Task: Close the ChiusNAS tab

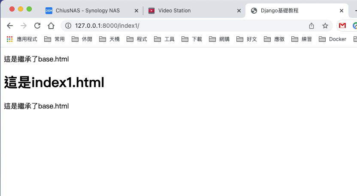Action: (136, 11)
